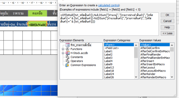The width and height of the screenshot is (179, 98).
Task: Select AfterRender in Expression Values
Action: [x=155, y=74]
